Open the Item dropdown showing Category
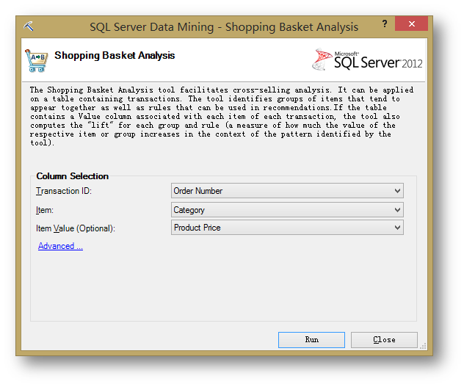 (287, 210)
